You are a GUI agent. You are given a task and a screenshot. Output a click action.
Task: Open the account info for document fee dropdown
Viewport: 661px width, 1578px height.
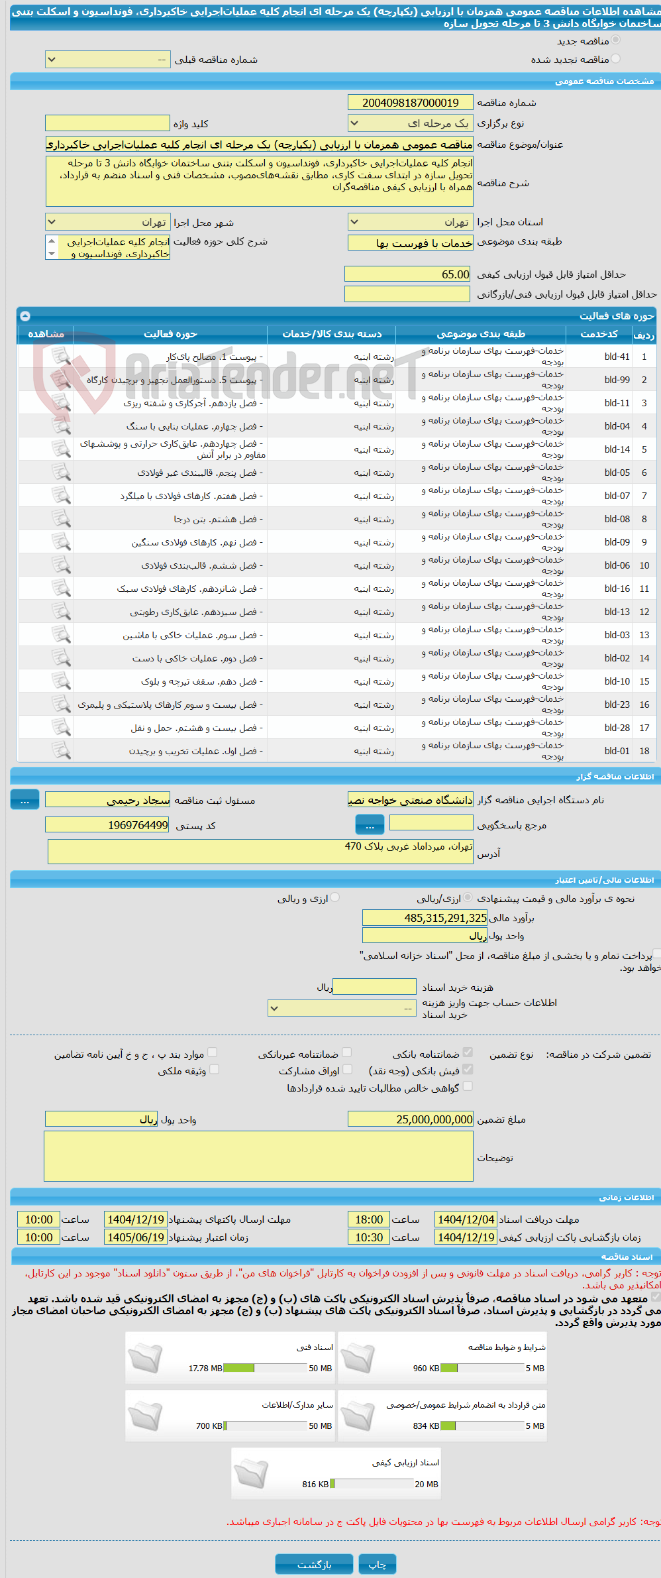click(342, 1008)
